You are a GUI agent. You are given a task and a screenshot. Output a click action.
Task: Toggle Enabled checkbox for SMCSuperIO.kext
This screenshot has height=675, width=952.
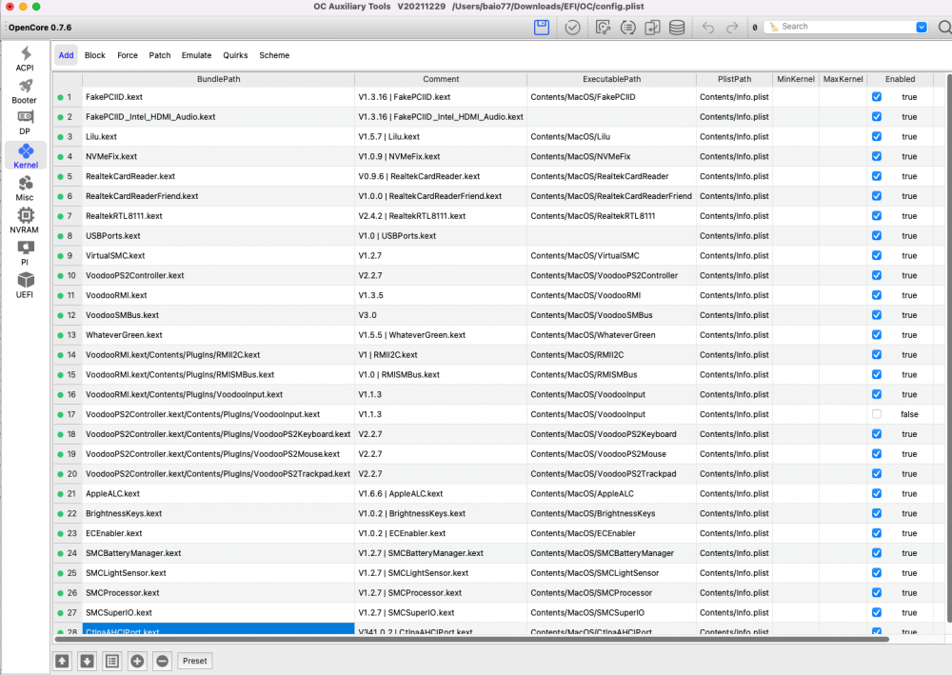(x=877, y=612)
